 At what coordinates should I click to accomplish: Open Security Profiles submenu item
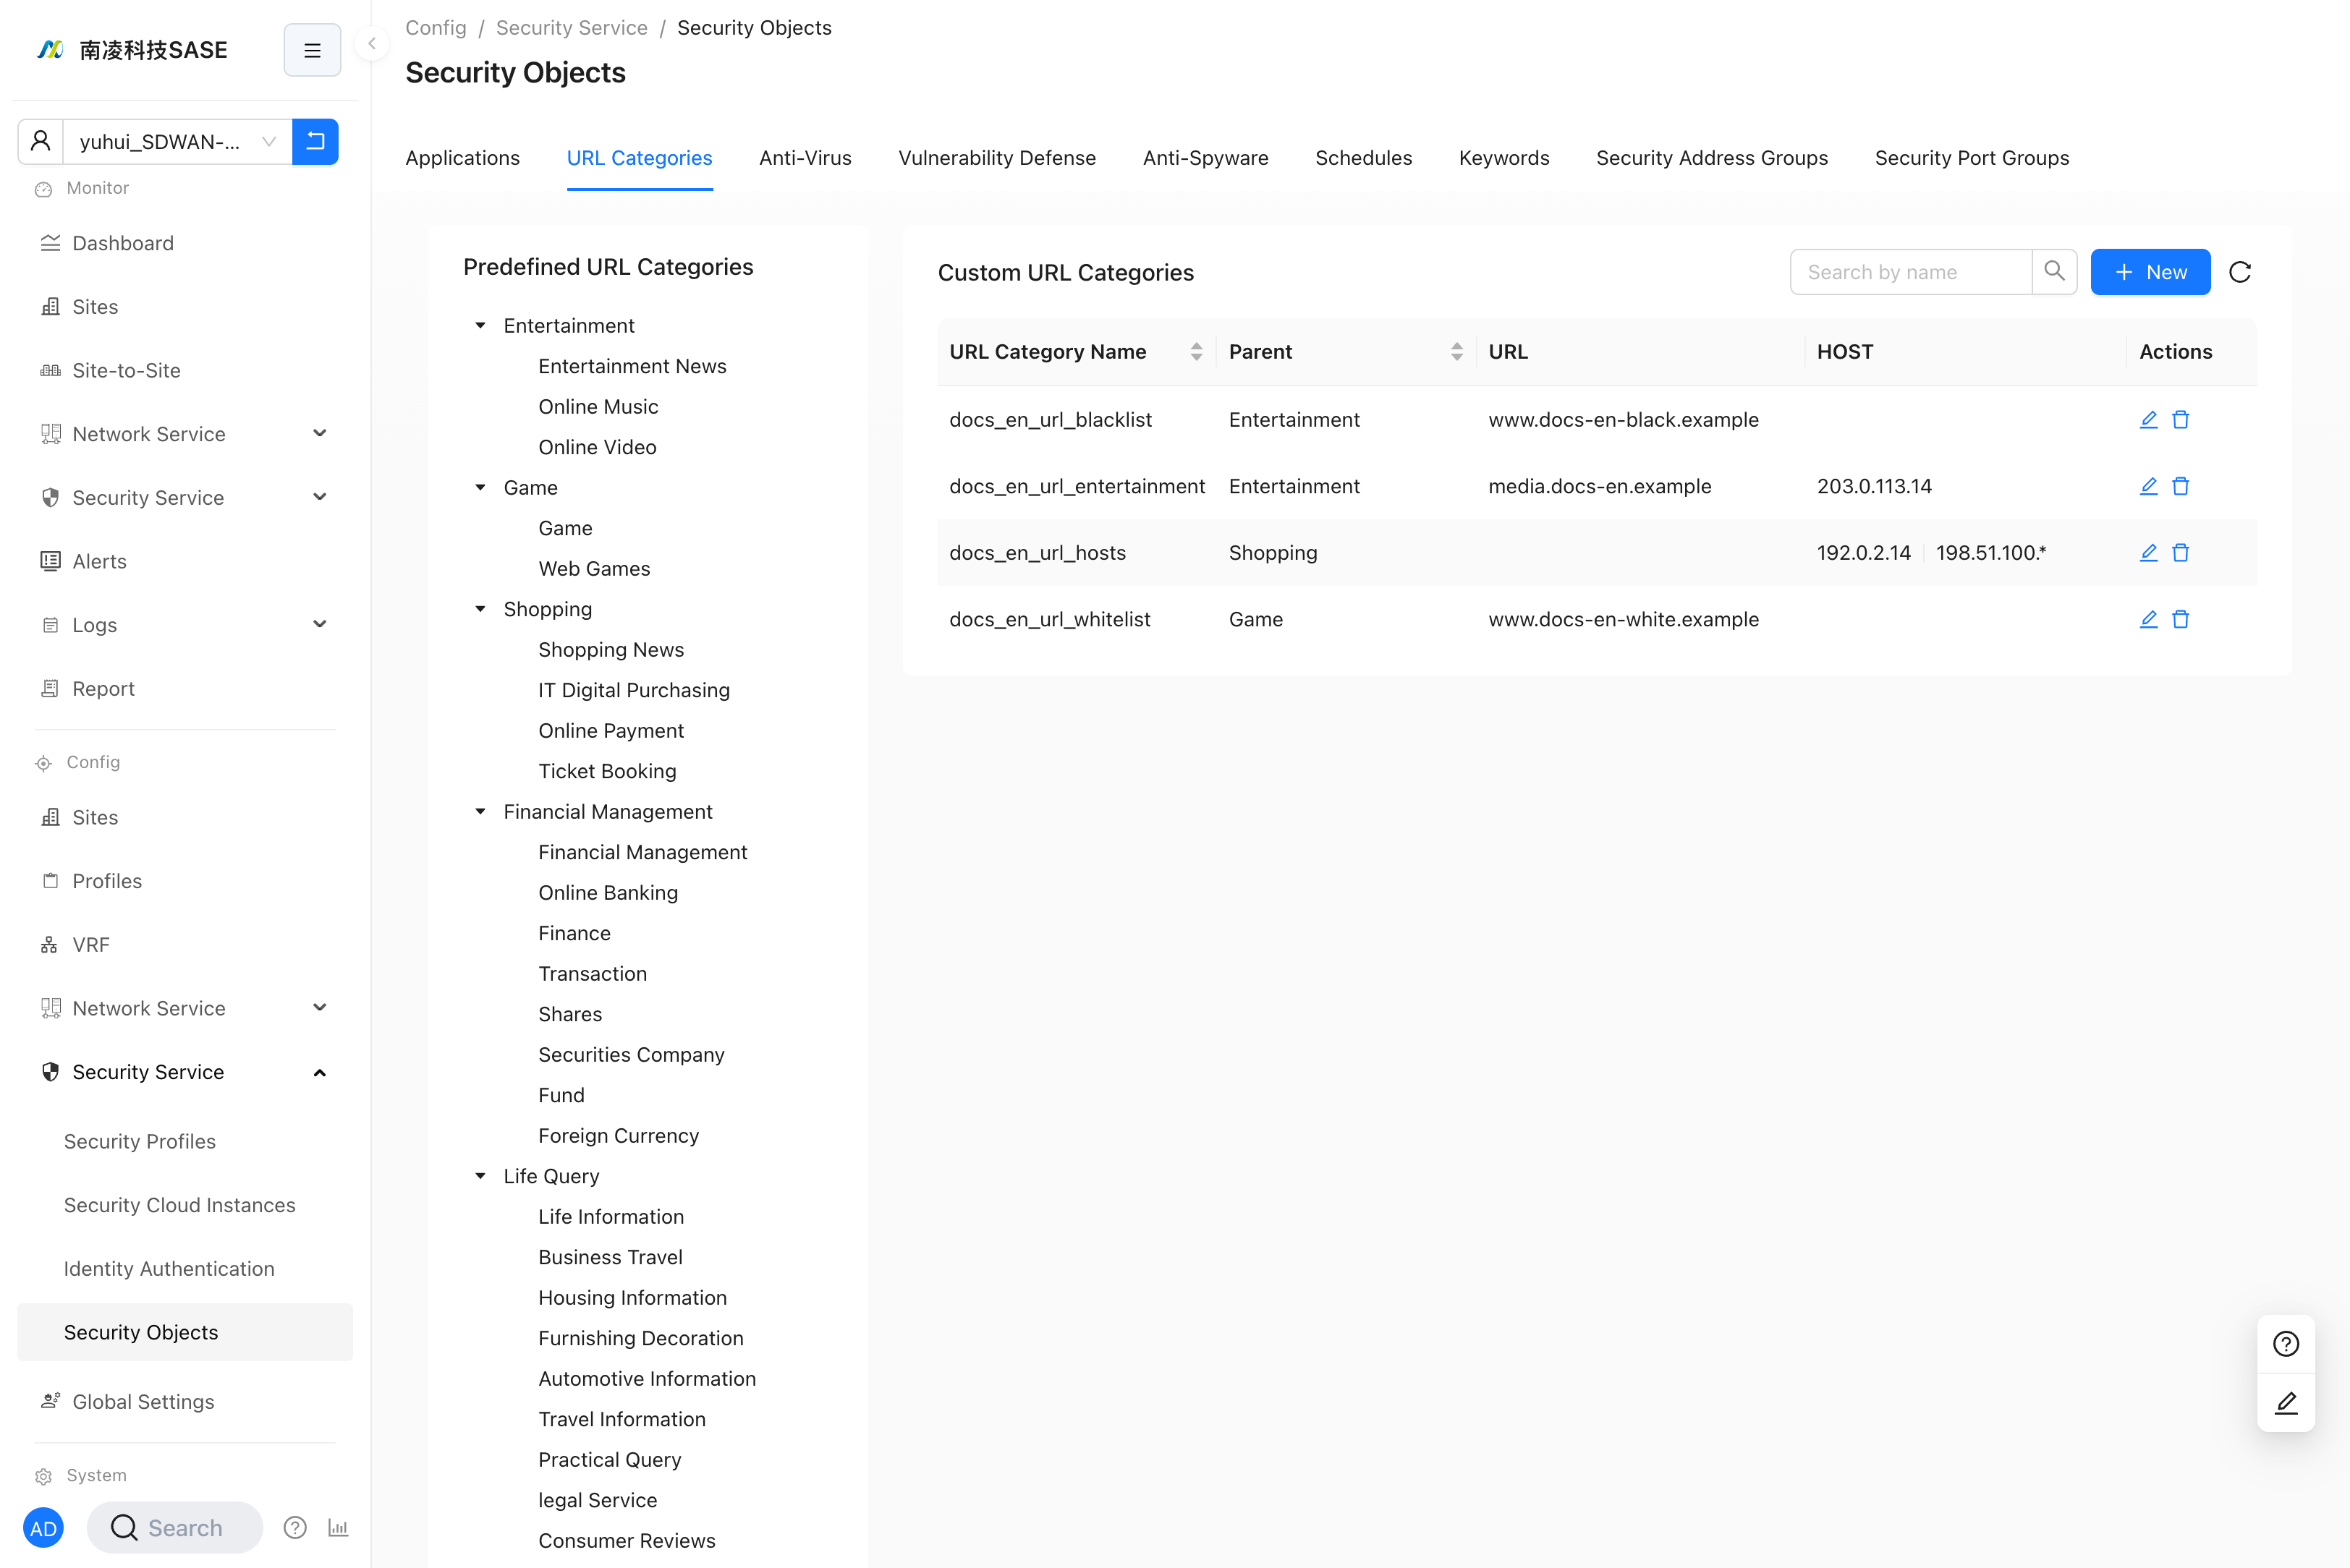pyautogui.click(x=186, y=1141)
